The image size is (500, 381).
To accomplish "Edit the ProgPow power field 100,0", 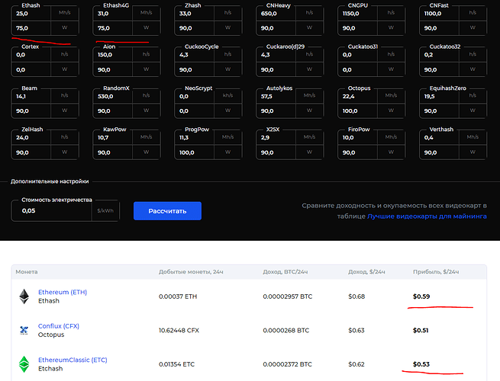I will click(x=195, y=153).
